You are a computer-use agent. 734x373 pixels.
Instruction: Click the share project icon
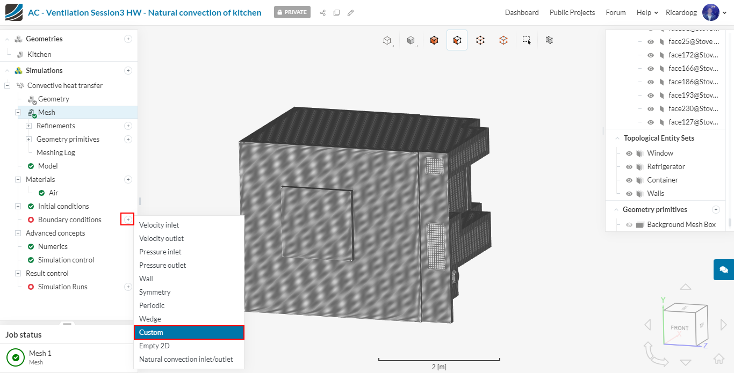coord(322,12)
